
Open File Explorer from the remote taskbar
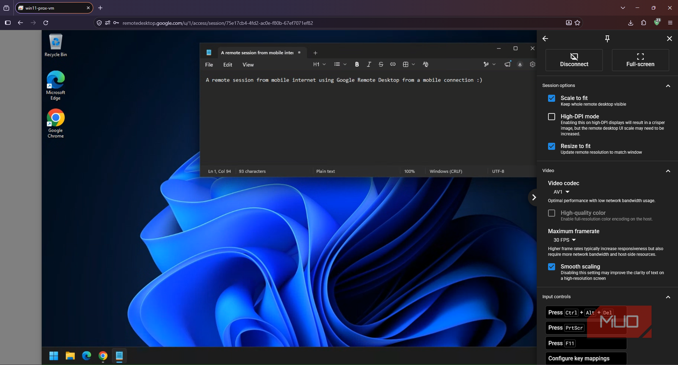click(70, 356)
